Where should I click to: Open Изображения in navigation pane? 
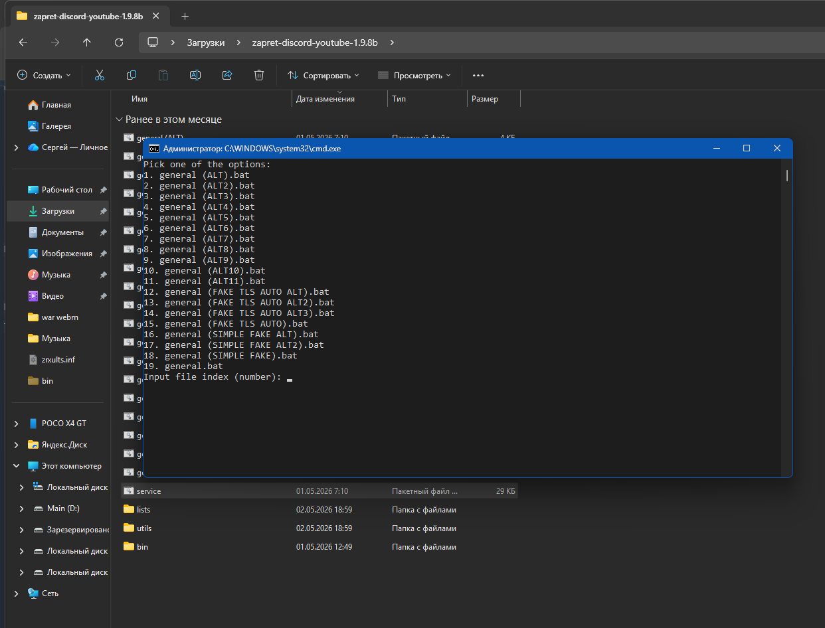(67, 254)
